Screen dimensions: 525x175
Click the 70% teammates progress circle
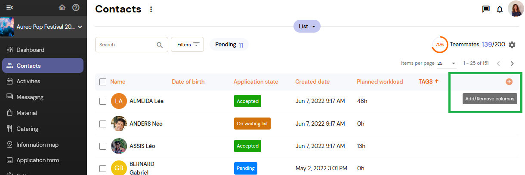tap(440, 45)
